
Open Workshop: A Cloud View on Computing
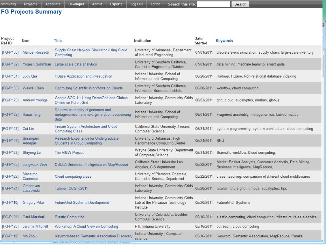[x=86, y=226]
